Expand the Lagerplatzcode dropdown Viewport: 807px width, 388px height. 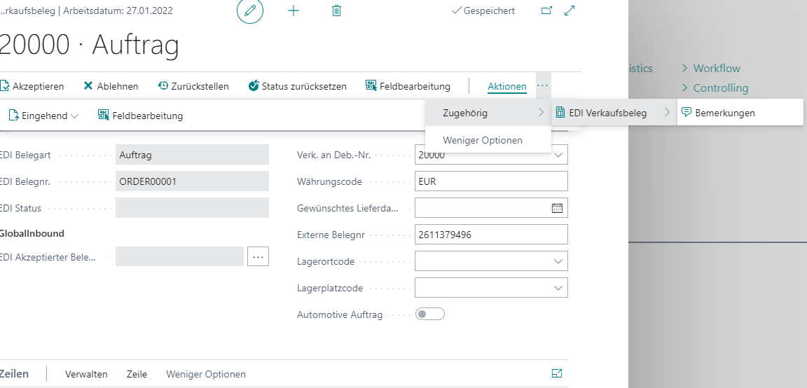pyautogui.click(x=558, y=288)
